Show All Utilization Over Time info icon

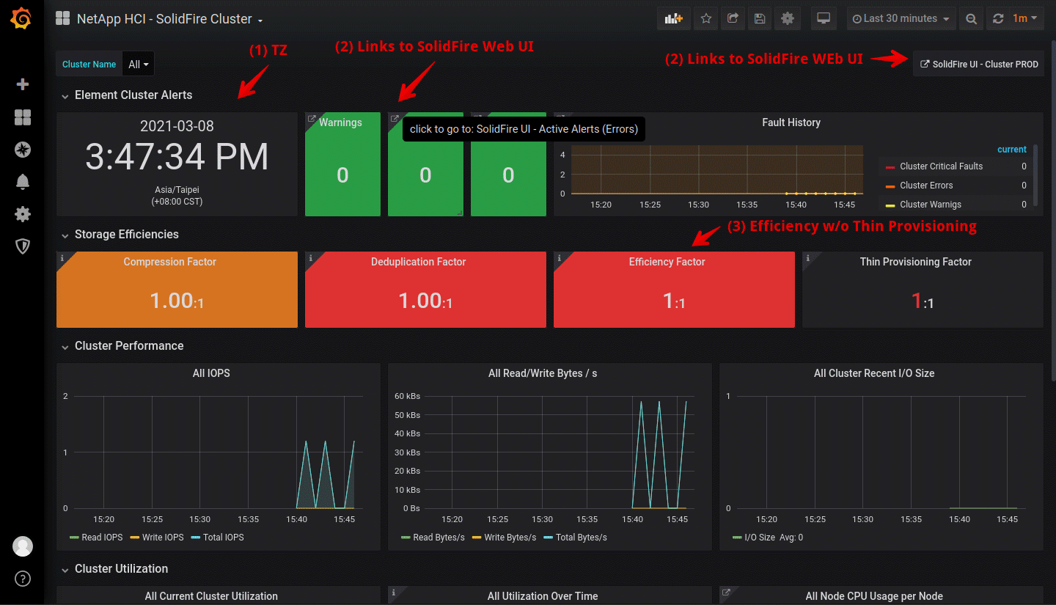point(394,593)
